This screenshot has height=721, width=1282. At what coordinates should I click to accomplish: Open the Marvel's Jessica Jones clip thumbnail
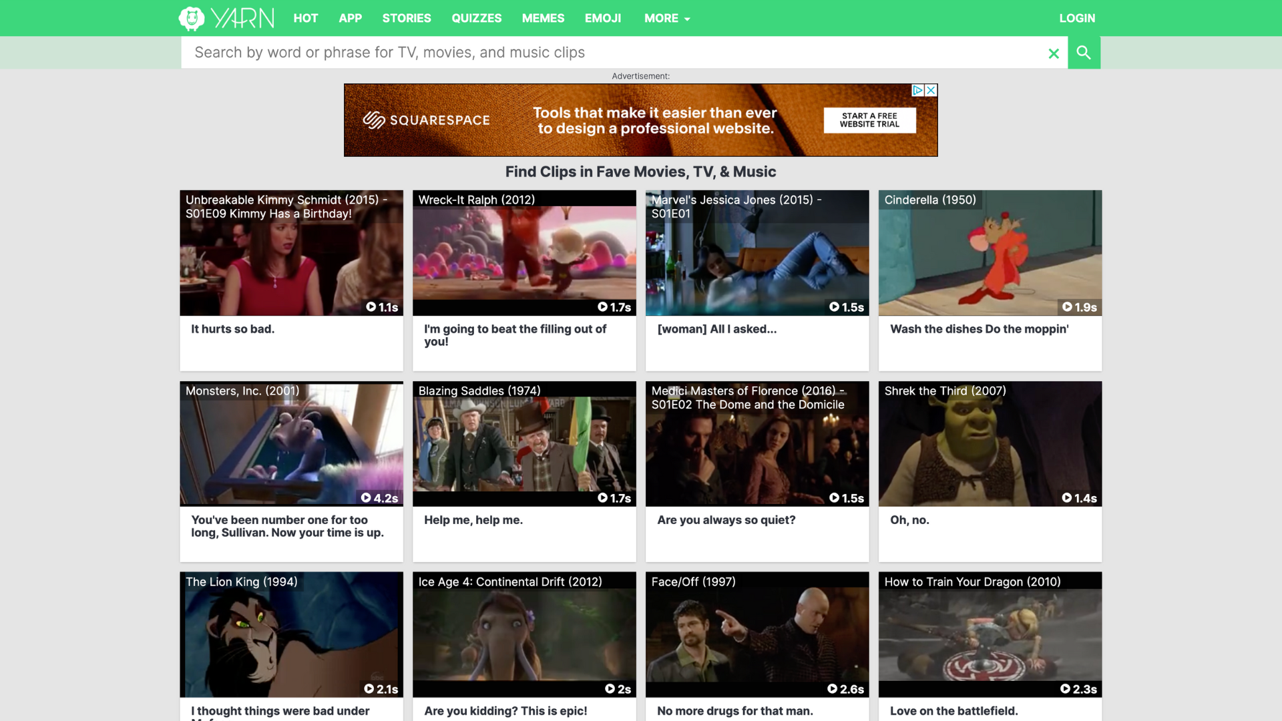pos(757,253)
